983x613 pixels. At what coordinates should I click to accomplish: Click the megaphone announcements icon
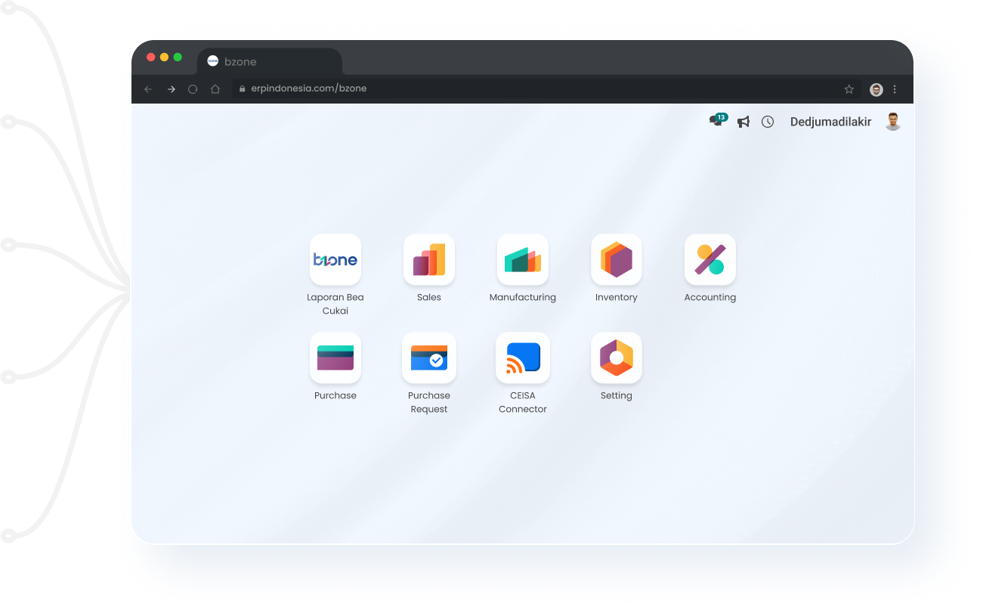coord(743,122)
